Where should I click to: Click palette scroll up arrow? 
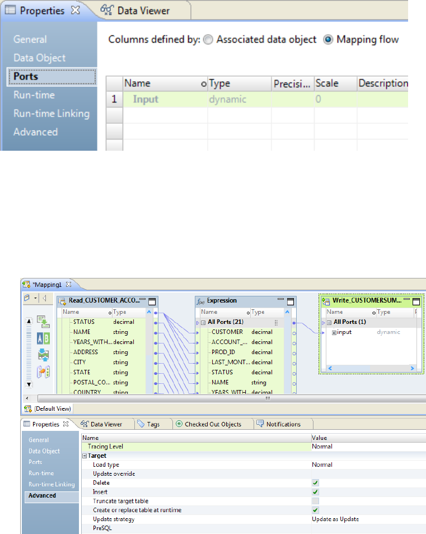pyautogui.click(x=29, y=321)
